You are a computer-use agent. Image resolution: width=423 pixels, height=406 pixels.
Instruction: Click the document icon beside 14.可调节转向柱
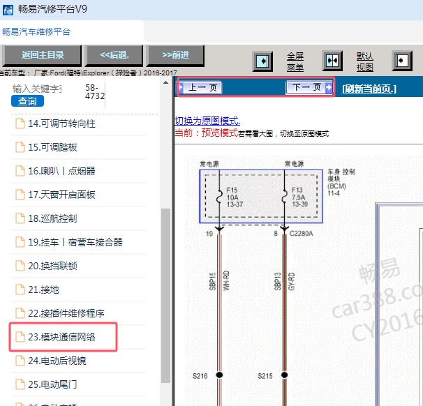point(20,123)
